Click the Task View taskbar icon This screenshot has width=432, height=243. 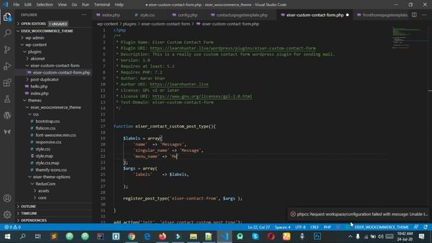38,236
